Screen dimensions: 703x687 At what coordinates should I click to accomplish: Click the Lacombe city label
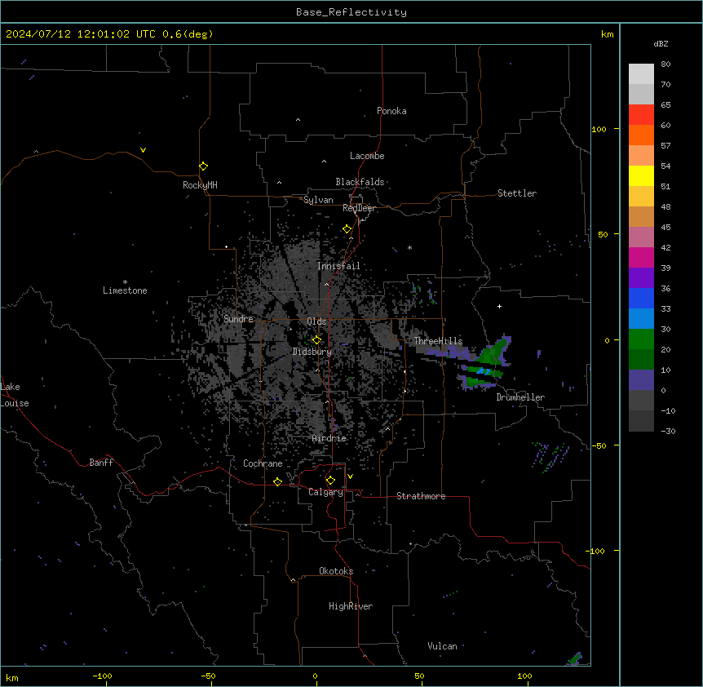(x=367, y=156)
